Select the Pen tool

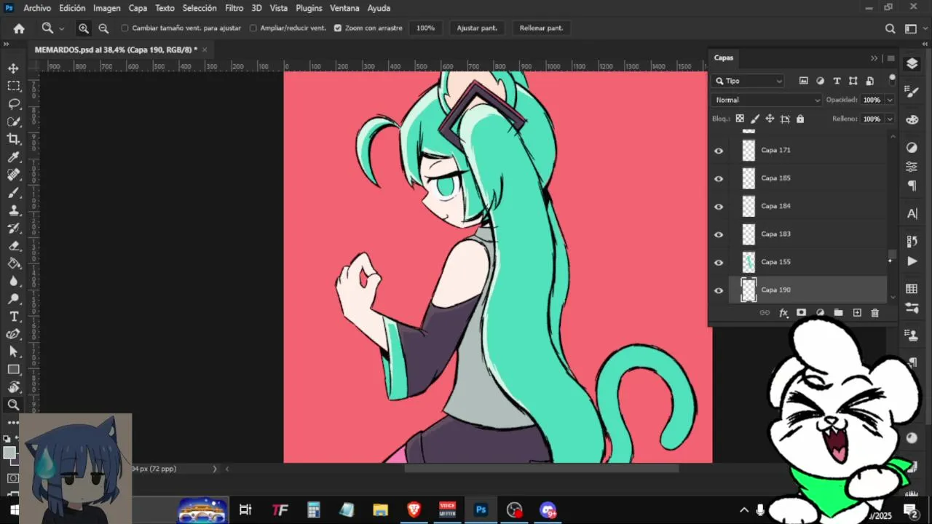pyautogui.click(x=13, y=334)
